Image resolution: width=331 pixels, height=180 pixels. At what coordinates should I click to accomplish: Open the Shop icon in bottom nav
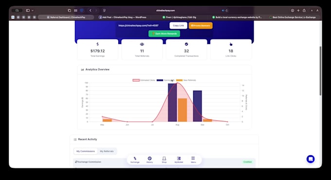[164, 158]
